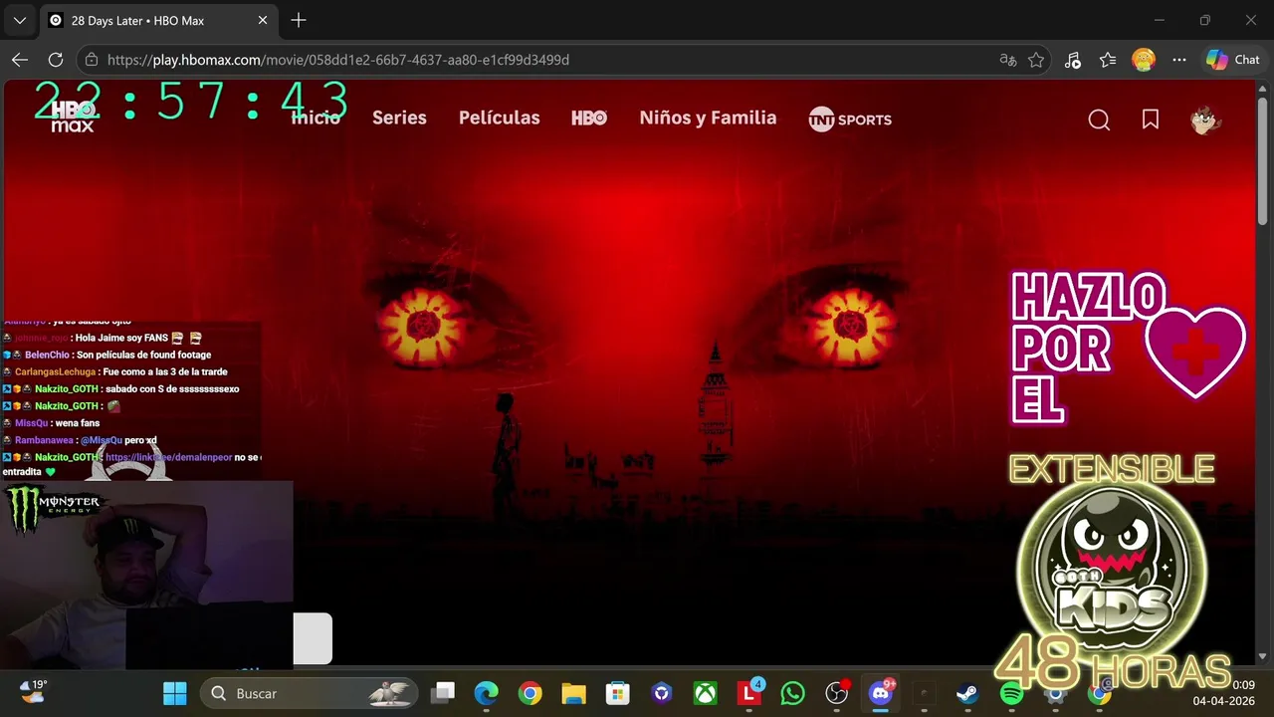This screenshot has width=1274, height=717.
Task: Open Microsoft Edge from the taskbar
Action: (486, 693)
